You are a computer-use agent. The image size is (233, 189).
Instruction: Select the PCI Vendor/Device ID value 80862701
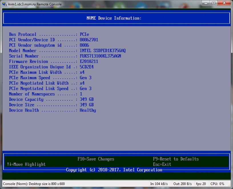point(89,40)
